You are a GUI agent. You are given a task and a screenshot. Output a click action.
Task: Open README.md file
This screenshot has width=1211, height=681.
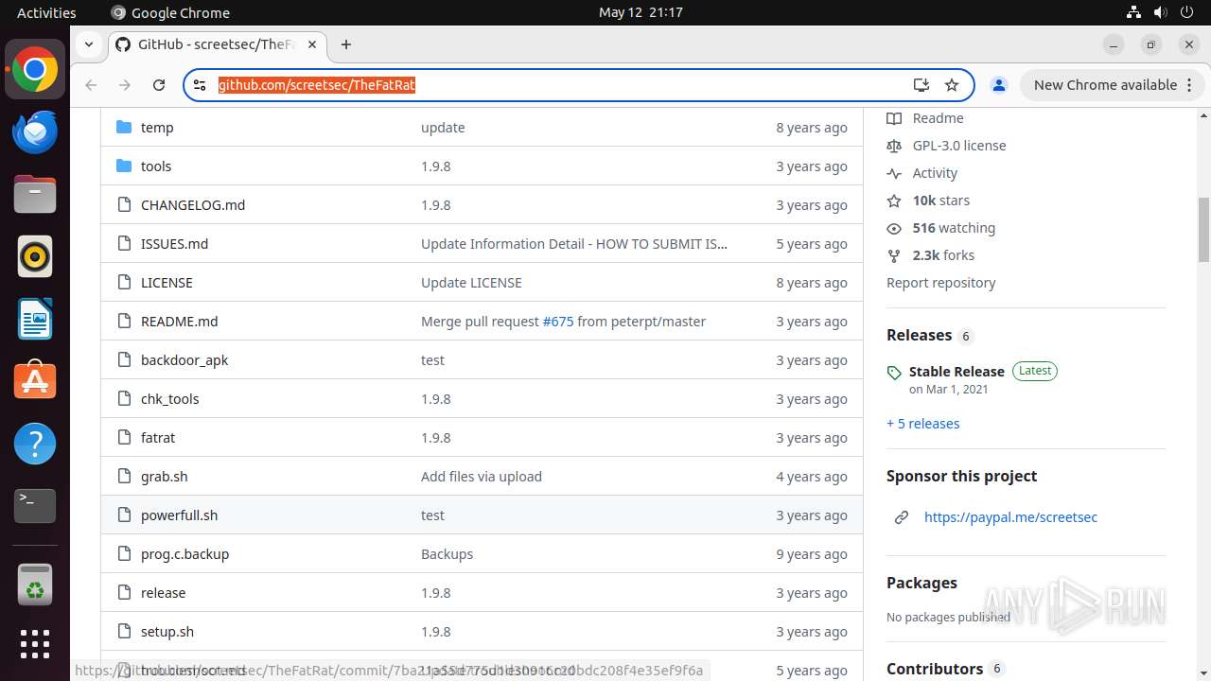pyautogui.click(x=179, y=322)
